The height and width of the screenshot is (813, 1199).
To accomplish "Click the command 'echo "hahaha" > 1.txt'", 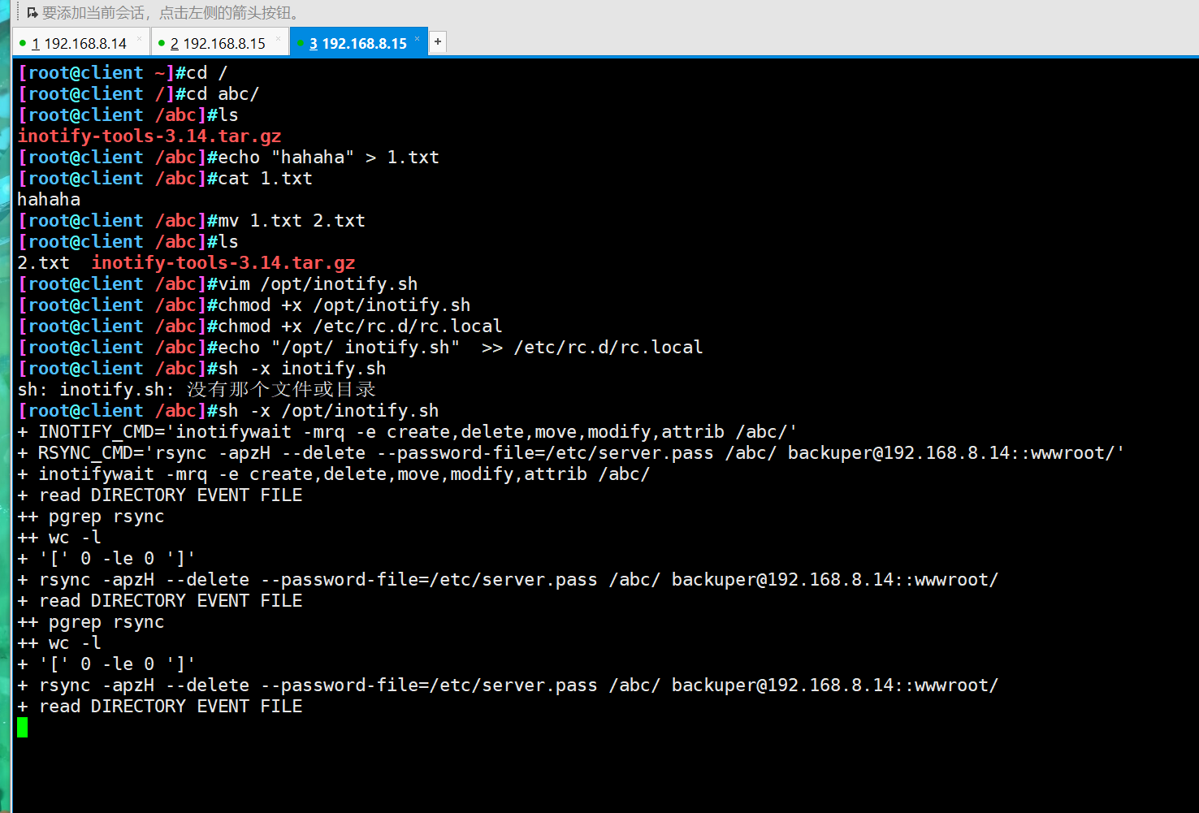I will (328, 157).
